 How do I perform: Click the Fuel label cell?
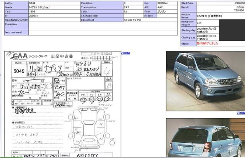click(x=150, y=11)
